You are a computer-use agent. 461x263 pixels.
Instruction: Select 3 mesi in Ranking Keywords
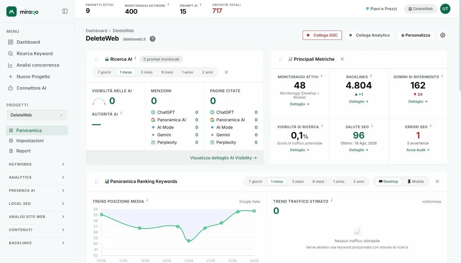[298, 182]
